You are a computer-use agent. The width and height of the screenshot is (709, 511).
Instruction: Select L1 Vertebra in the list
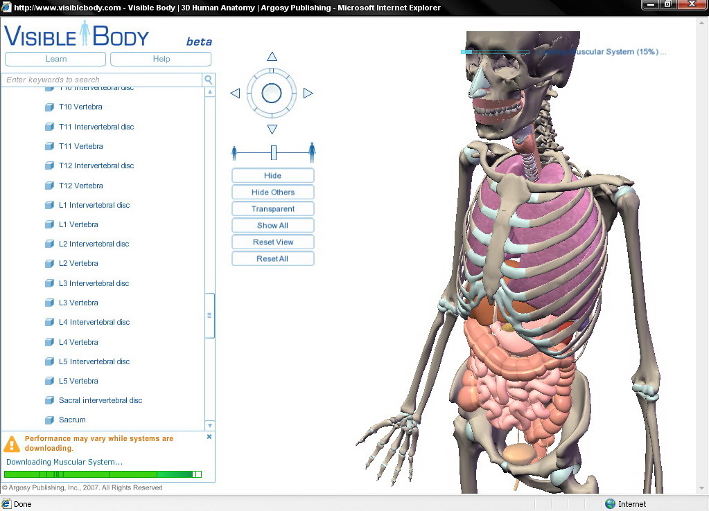click(78, 224)
